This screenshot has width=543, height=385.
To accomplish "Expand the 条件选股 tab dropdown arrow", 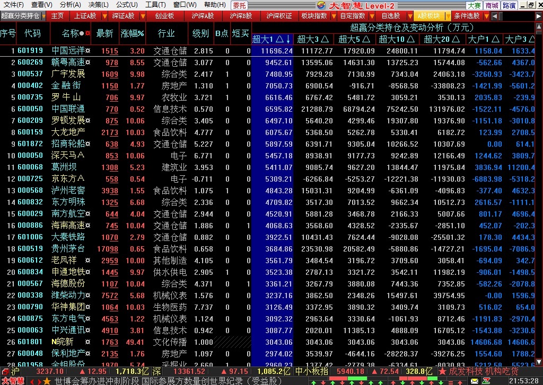I will point(487,16).
